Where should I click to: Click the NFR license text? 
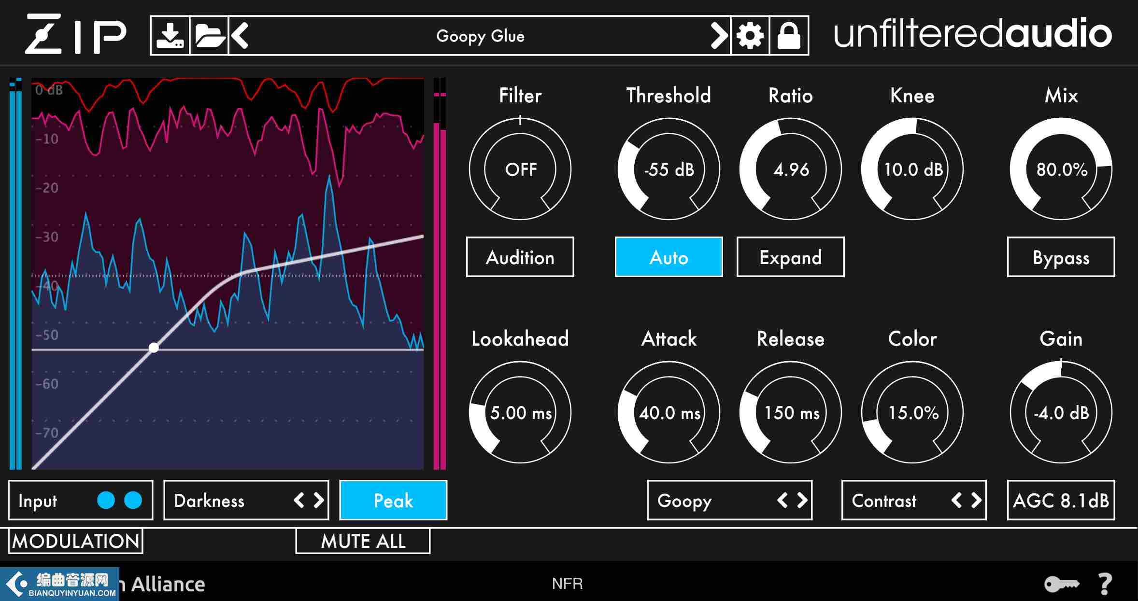click(567, 584)
